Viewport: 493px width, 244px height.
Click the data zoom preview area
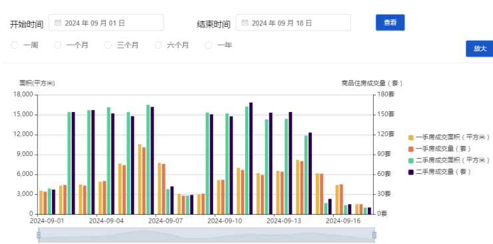point(207,235)
